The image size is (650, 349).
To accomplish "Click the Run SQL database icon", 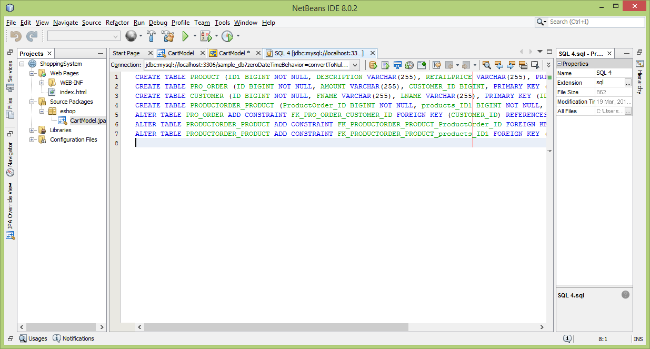I will pyautogui.click(x=373, y=65).
